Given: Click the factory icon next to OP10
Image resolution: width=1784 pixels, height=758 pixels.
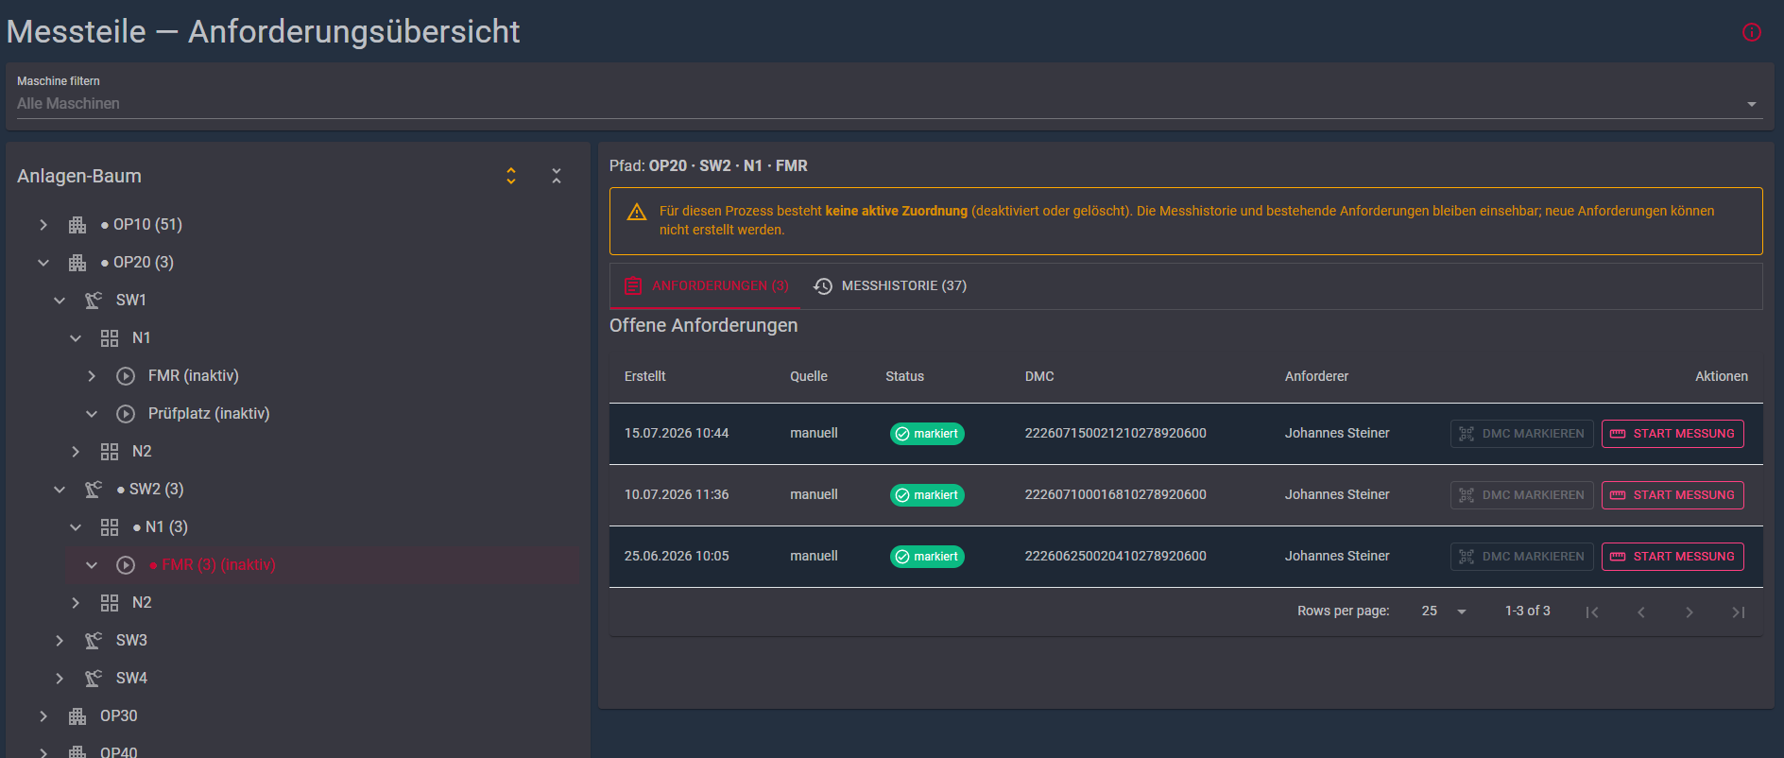Looking at the screenshot, I should pyautogui.click(x=77, y=225).
